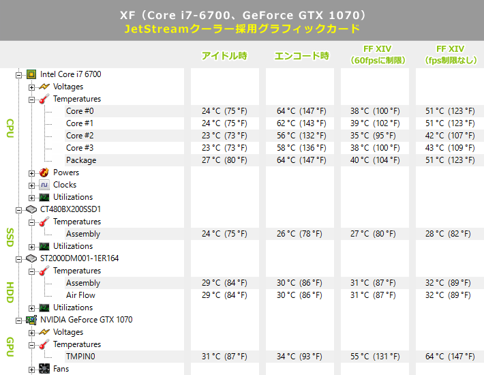Click the NVIDIA GeForce GTX 1070 card icon
484x375 pixels.
click(x=31, y=320)
